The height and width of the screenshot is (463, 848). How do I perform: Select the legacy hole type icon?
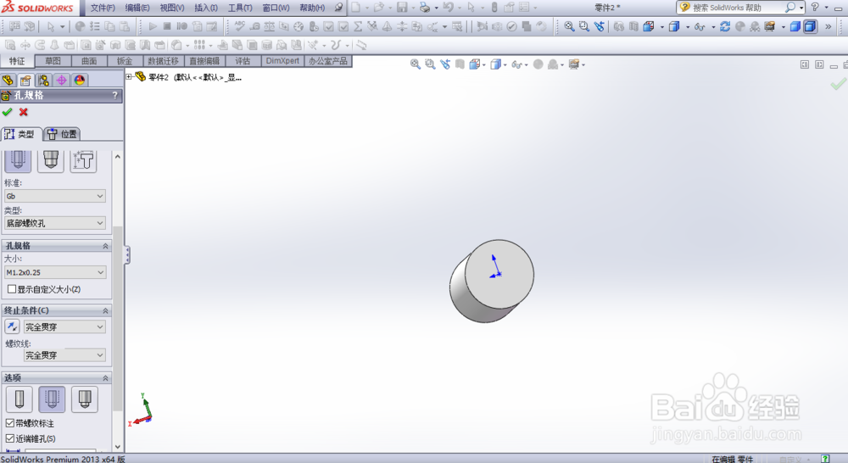tap(83, 160)
